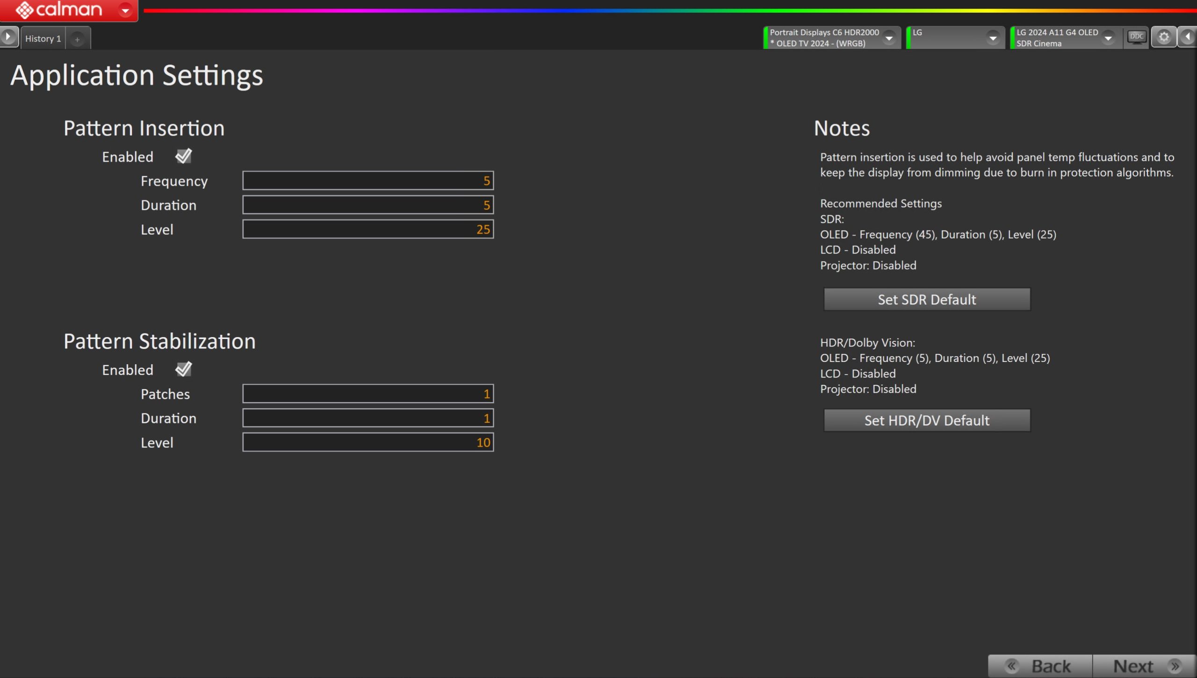The width and height of the screenshot is (1197, 678).
Task: Collapse the right panel arrow
Action: click(x=1188, y=37)
